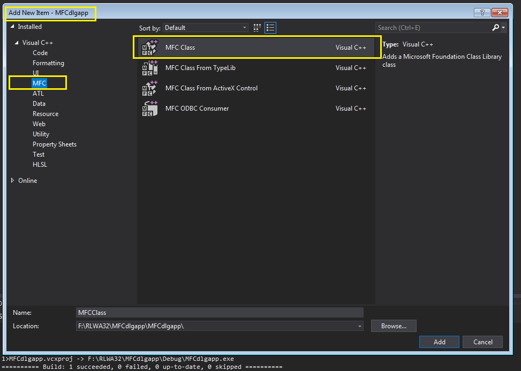Select the Data category
Image resolution: width=521 pixels, height=371 pixels.
(x=39, y=104)
